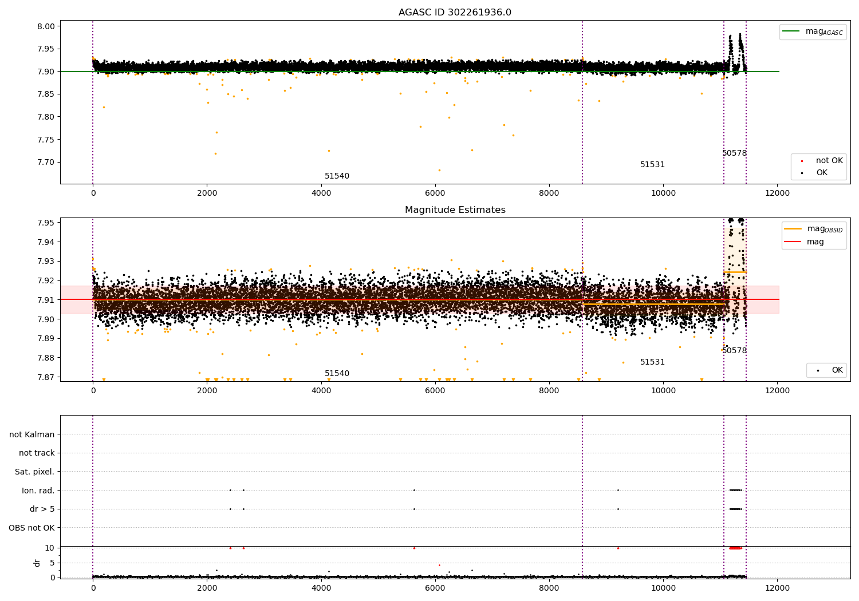Click the 7.70 y-axis tick in top plot
Viewport: 859px width, 601px height.
tap(46, 163)
